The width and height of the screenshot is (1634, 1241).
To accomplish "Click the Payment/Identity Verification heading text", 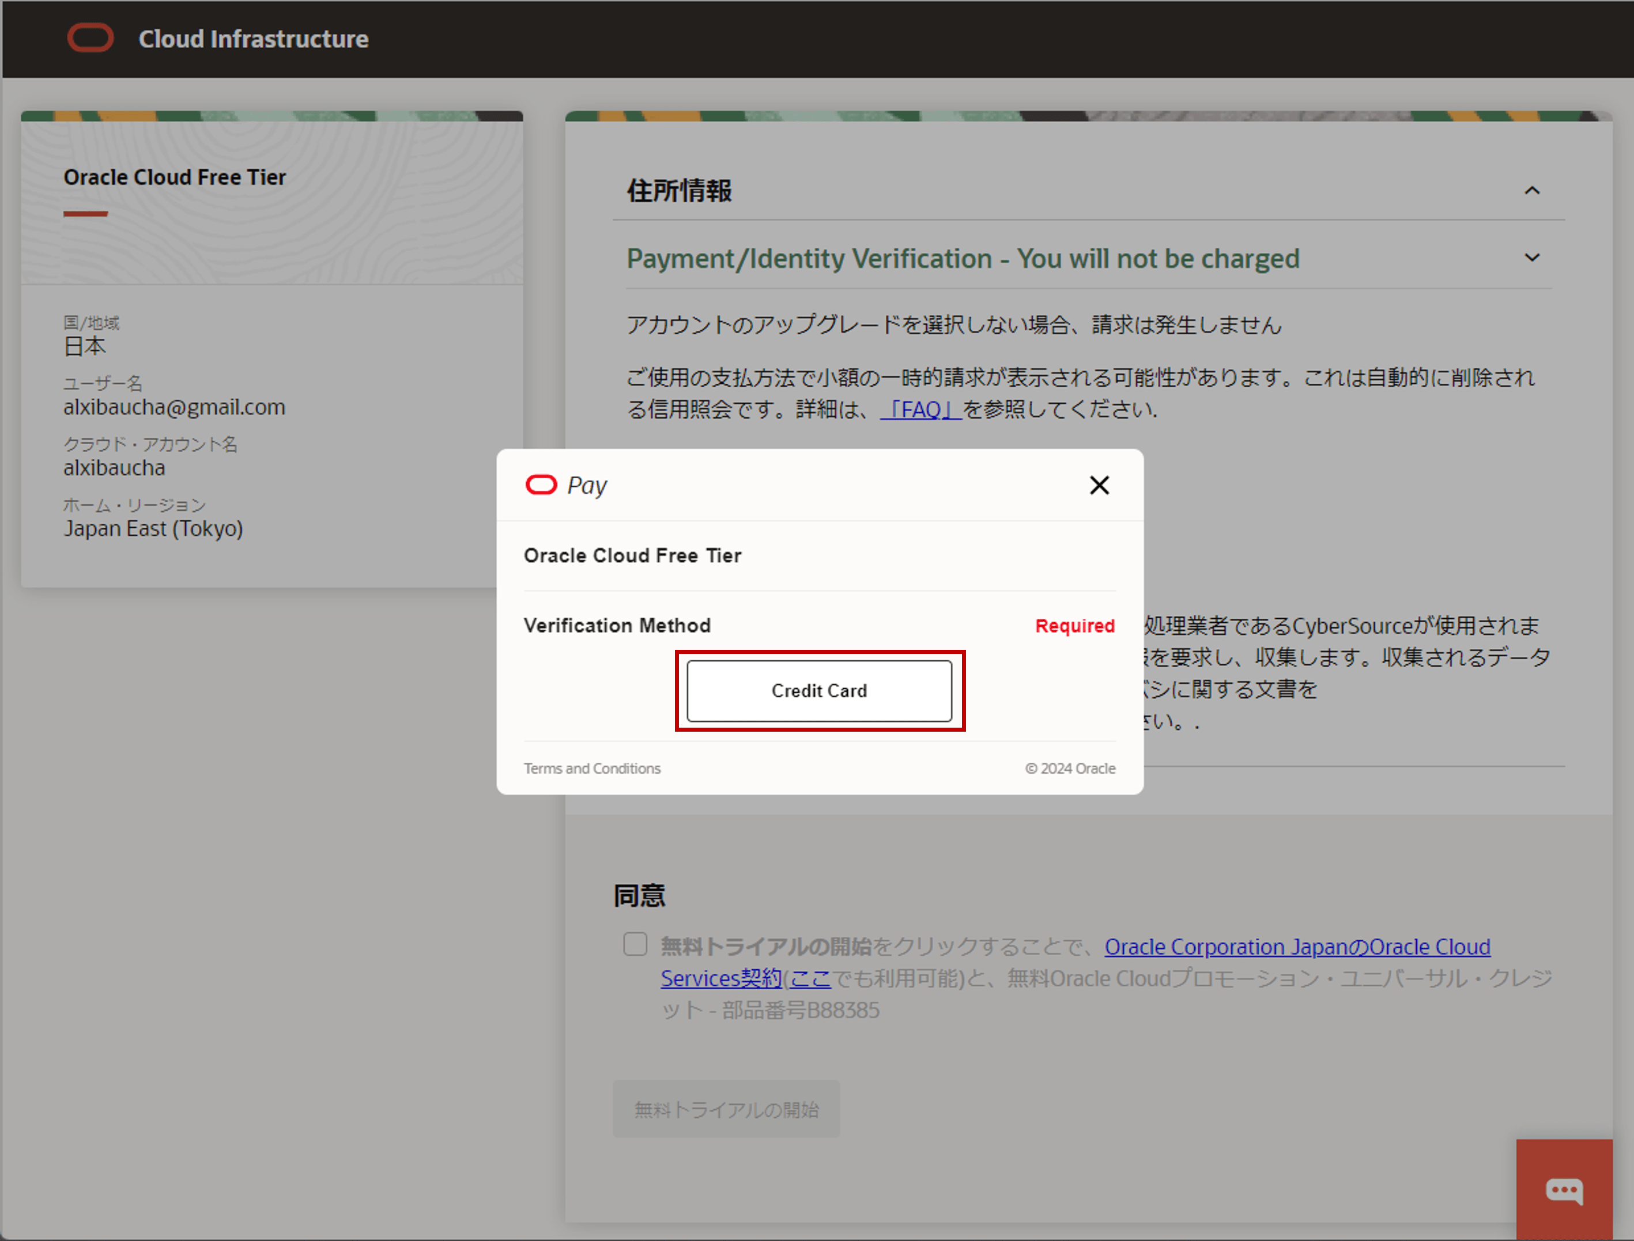I will click(963, 259).
